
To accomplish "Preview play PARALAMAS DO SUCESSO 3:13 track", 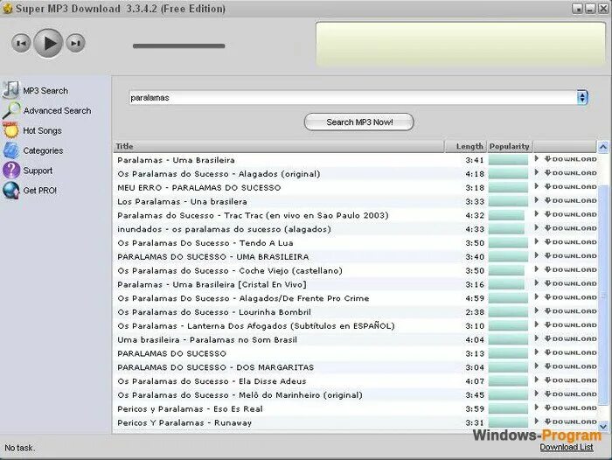I will pos(537,352).
